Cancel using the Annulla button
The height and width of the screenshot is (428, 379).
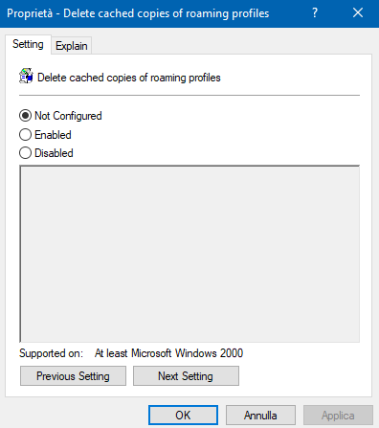click(x=260, y=416)
